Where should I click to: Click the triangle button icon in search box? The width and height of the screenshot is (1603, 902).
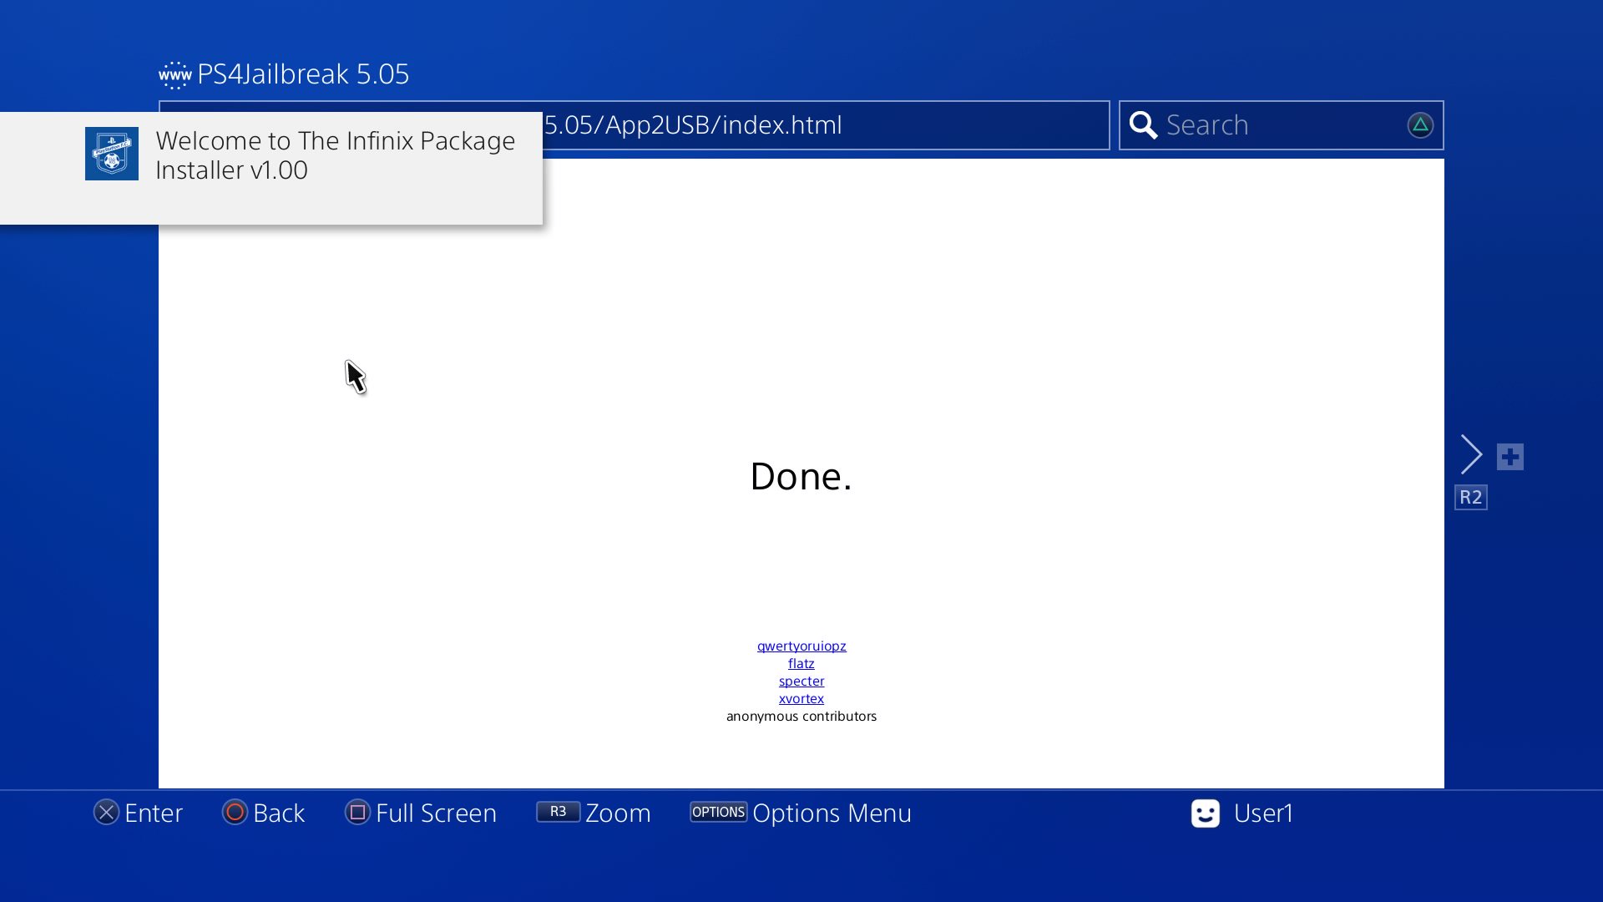point(1420,125)
